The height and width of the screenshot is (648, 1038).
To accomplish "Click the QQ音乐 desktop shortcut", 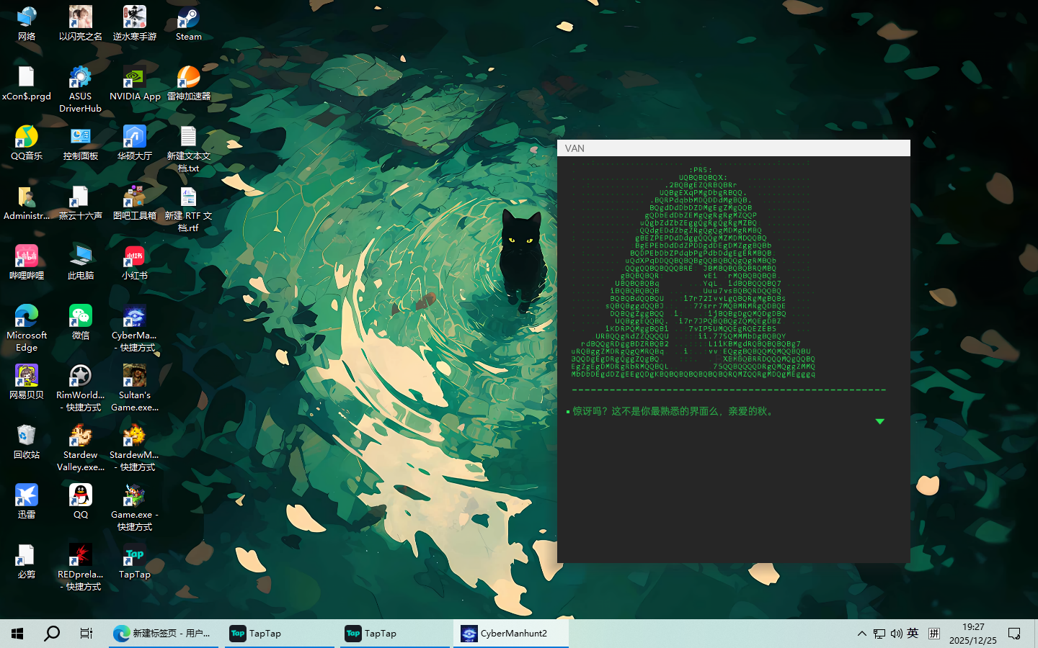I will click(x=27, y=143).
